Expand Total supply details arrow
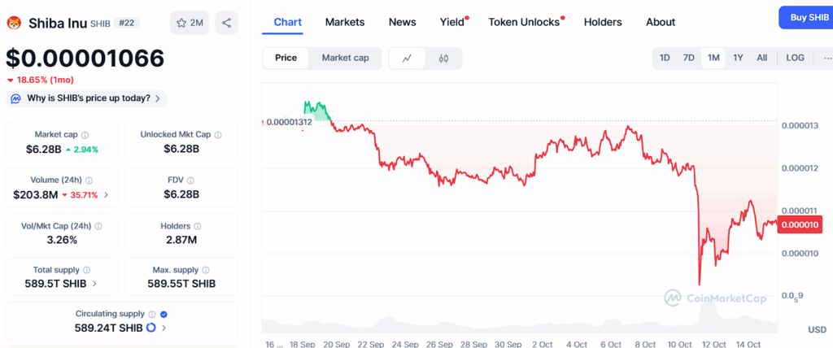 tap(95, 284)
